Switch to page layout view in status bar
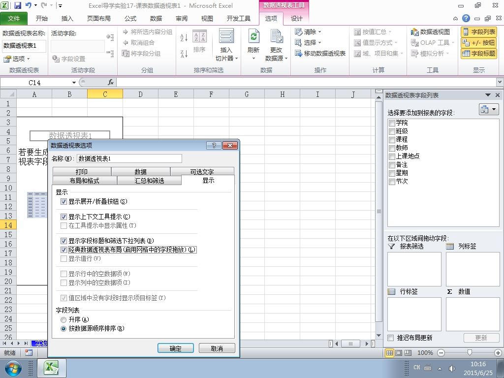 click(x=399, y=353)
